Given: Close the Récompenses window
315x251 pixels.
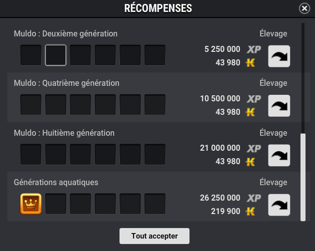Looking at the screenshot, I should point(304,8).
